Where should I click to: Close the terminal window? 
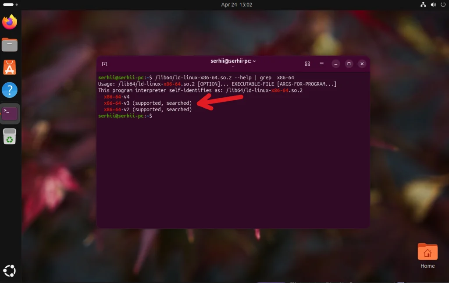[x=362, y=64]
